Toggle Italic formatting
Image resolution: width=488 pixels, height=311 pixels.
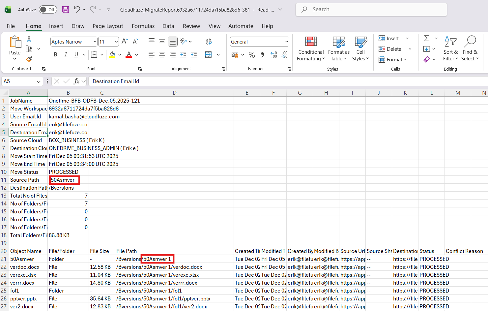[66, 55]
